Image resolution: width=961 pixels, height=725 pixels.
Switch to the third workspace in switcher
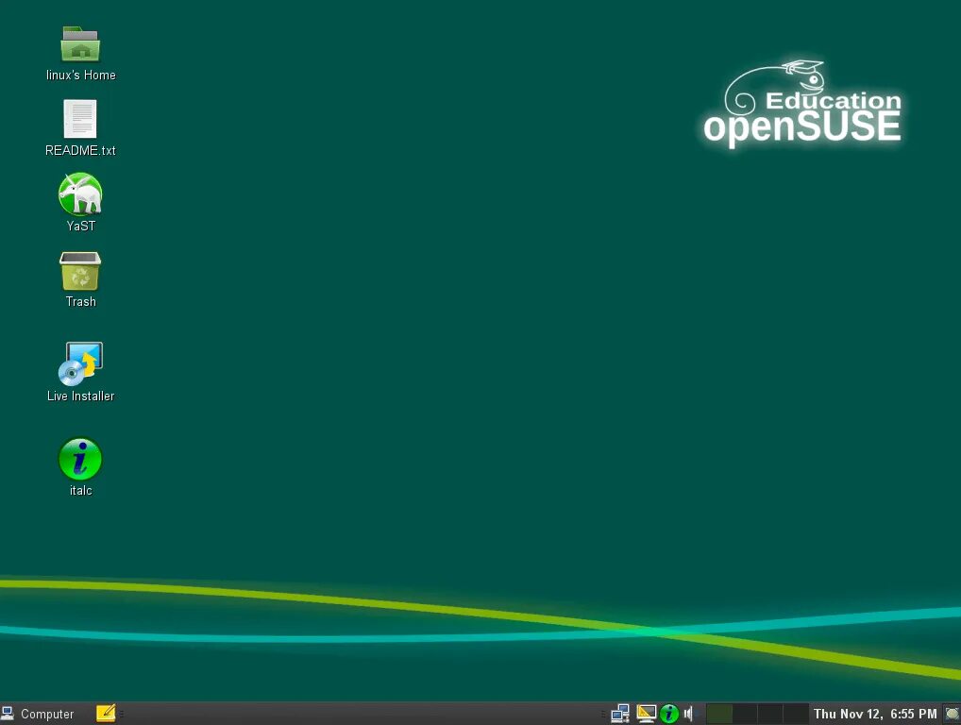[770, 714]
